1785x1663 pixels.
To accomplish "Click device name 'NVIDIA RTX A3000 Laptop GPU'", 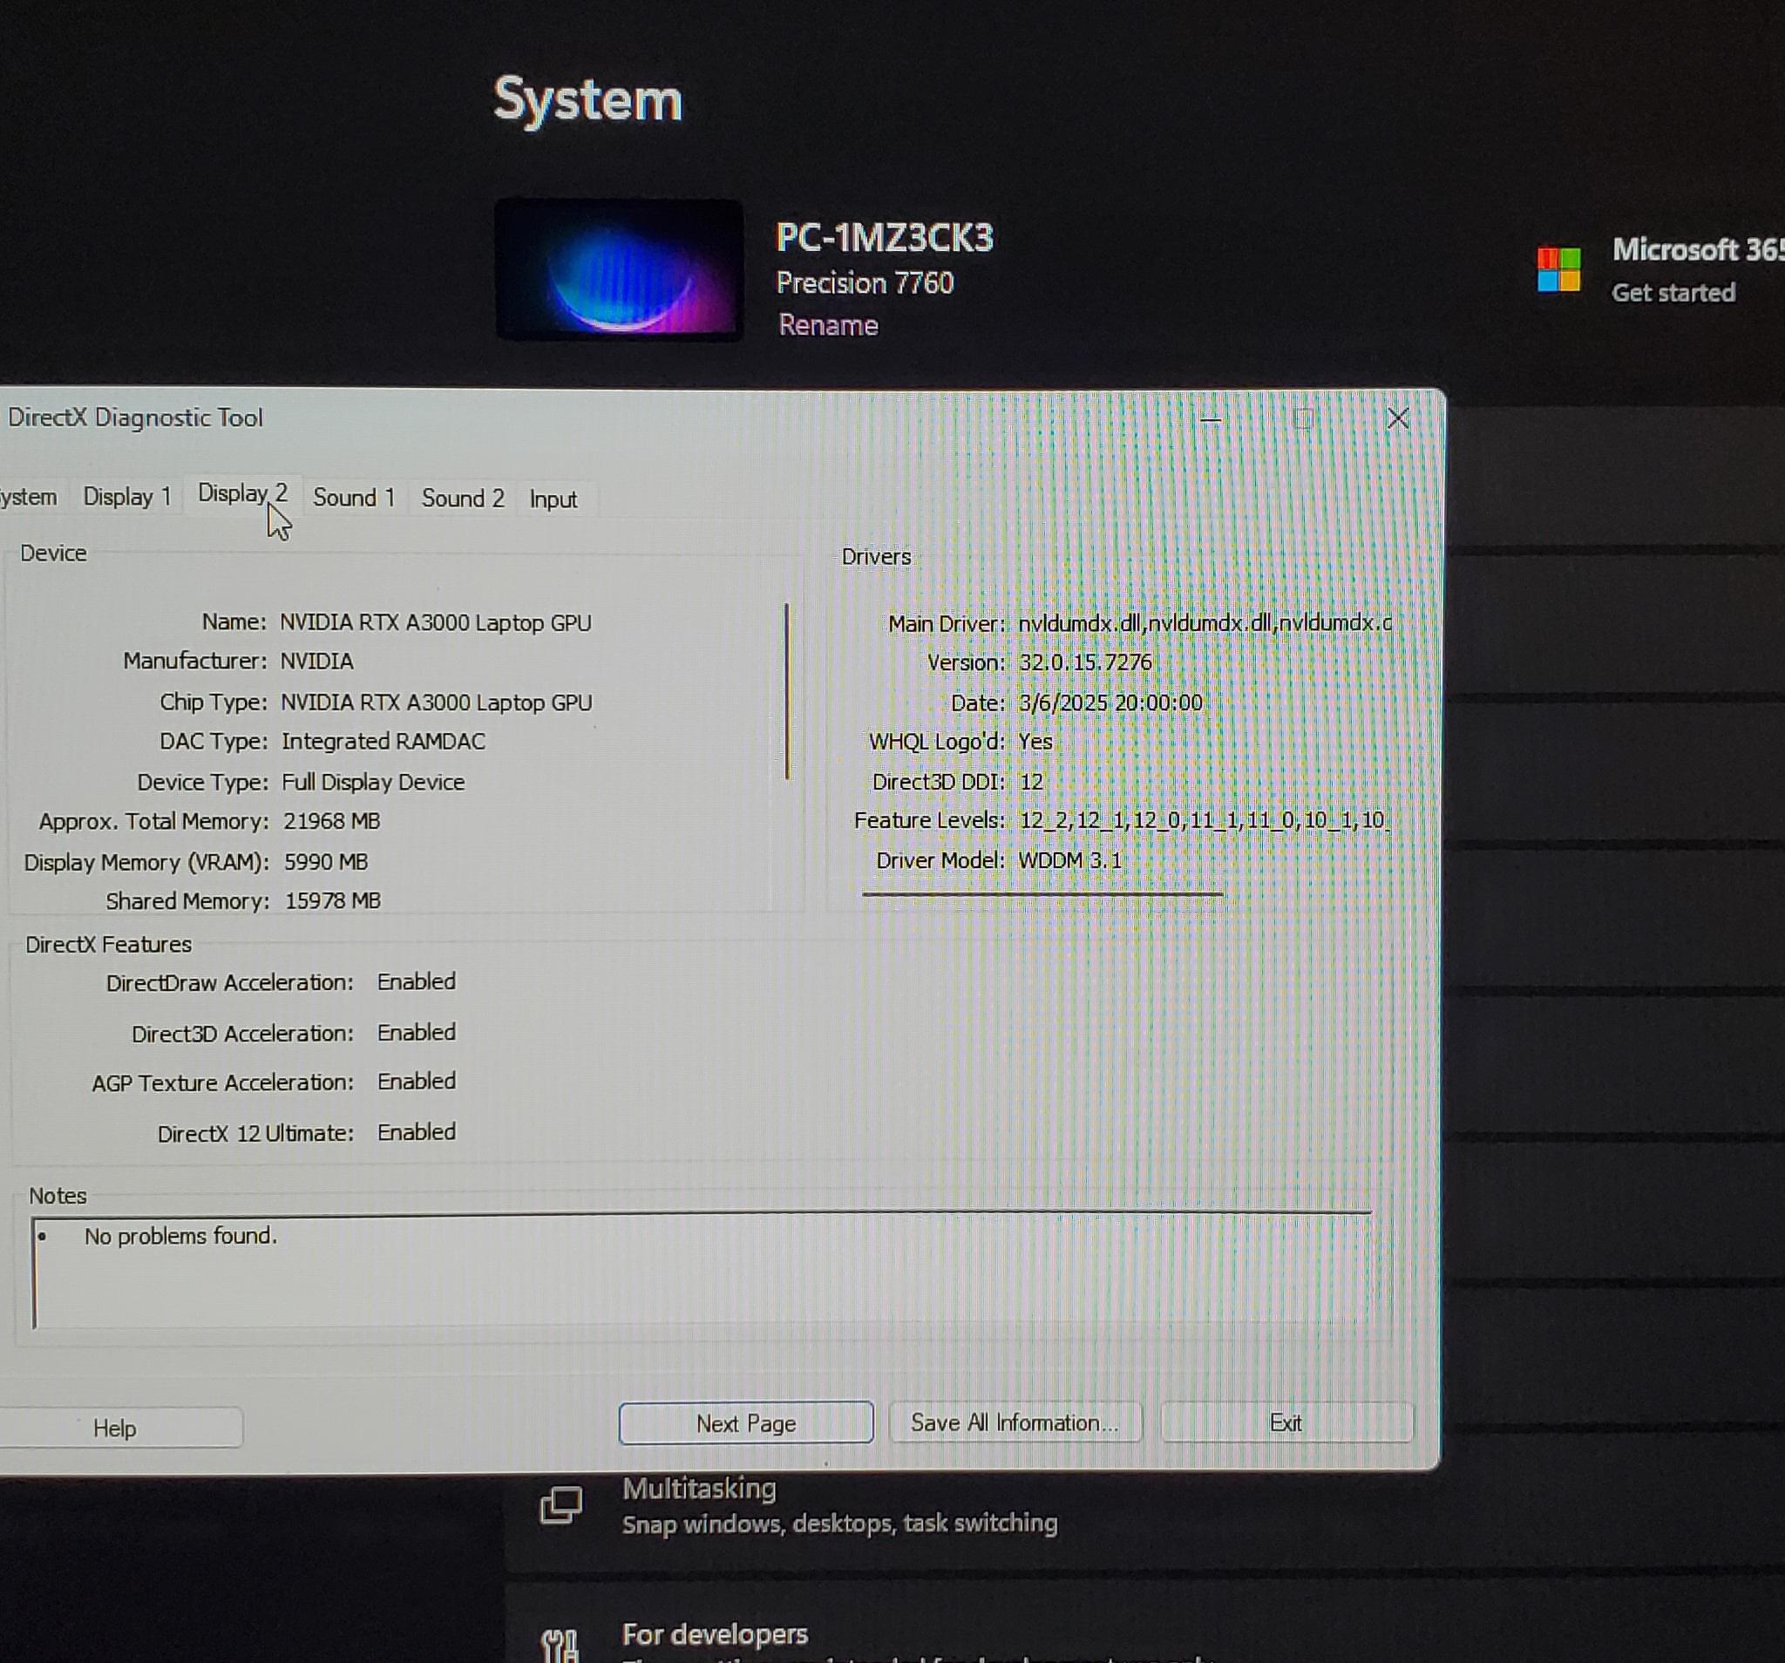I will pos(436,622).
